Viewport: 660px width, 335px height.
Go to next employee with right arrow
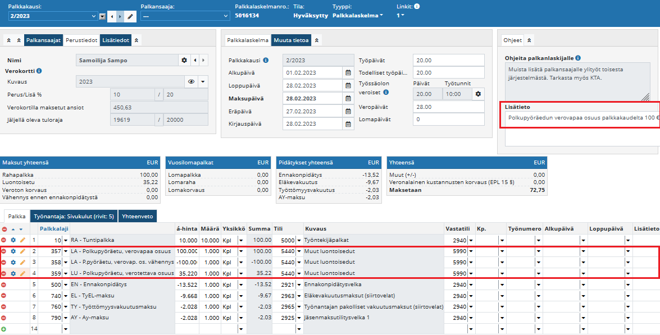203,60
